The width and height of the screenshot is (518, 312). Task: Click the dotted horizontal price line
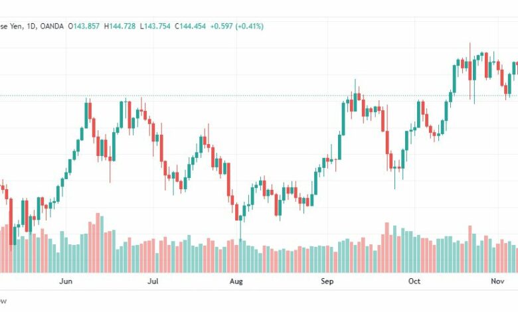click(x=259, y=96)
